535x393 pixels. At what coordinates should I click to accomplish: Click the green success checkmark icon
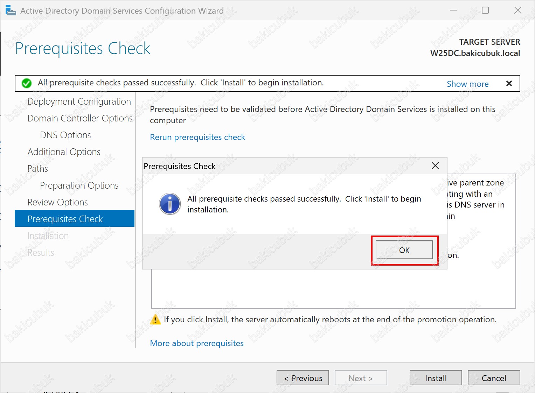pos(27,83)
